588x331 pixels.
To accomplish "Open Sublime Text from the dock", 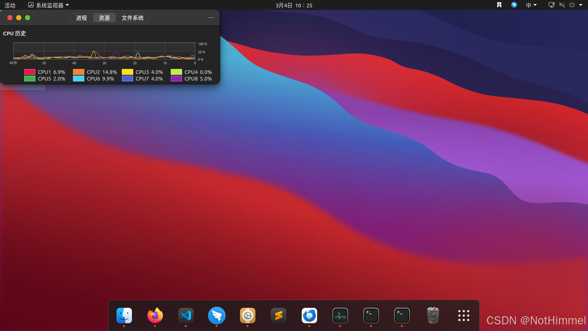I will click(x=278, y=316).
